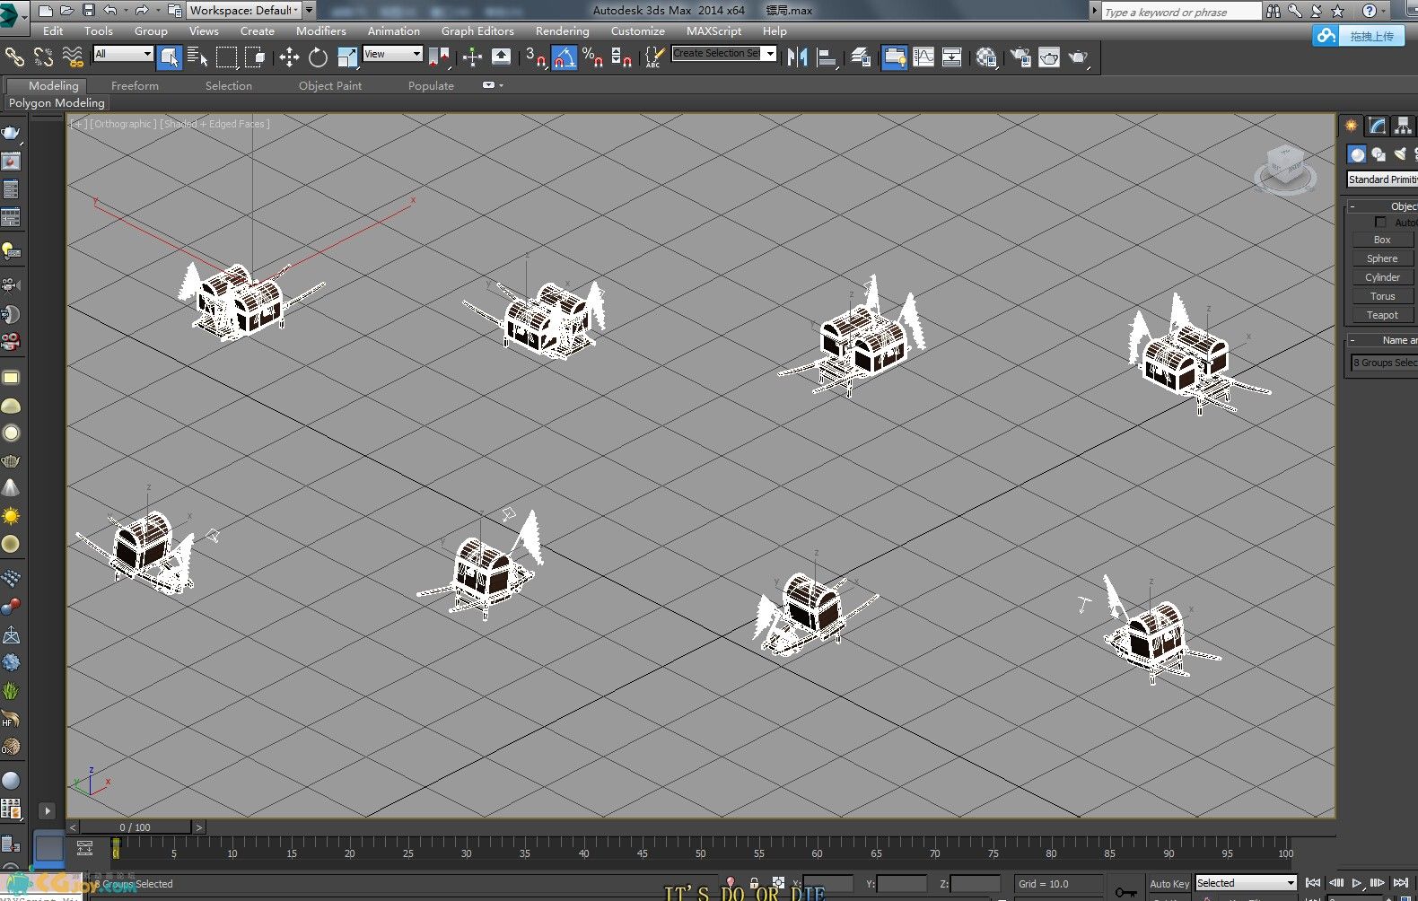Click the next frame slider arrow
Screen dimensions: 1418x901
click(x=199, y=827)
